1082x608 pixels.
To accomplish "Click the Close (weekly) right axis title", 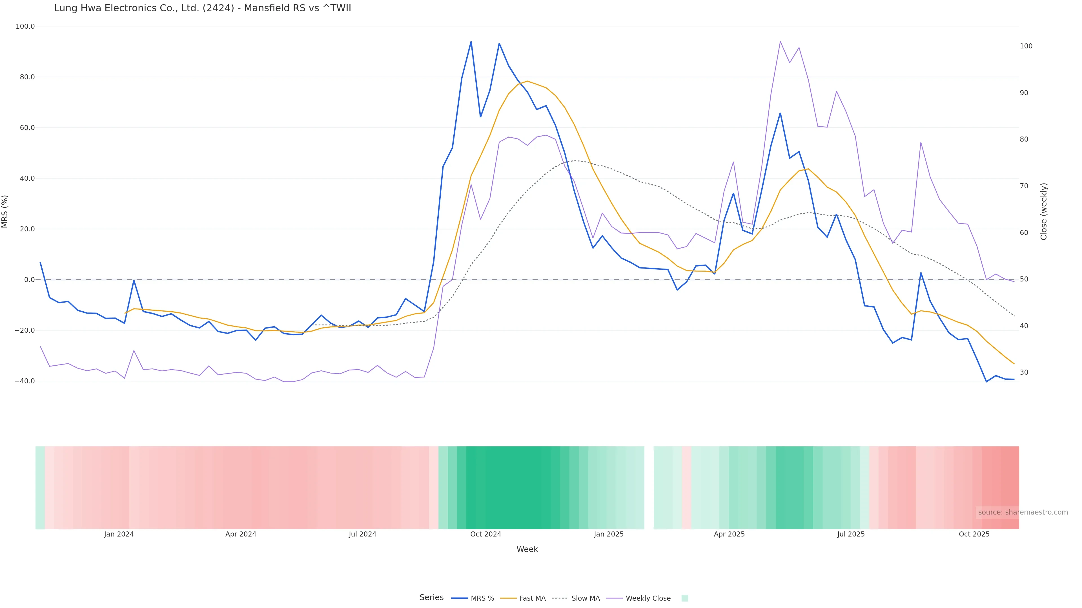I will tap(1044, 211).
